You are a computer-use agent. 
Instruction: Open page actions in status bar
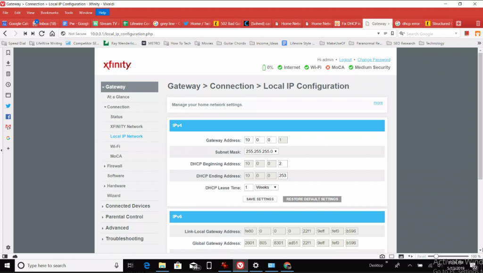tap(411, 256)
